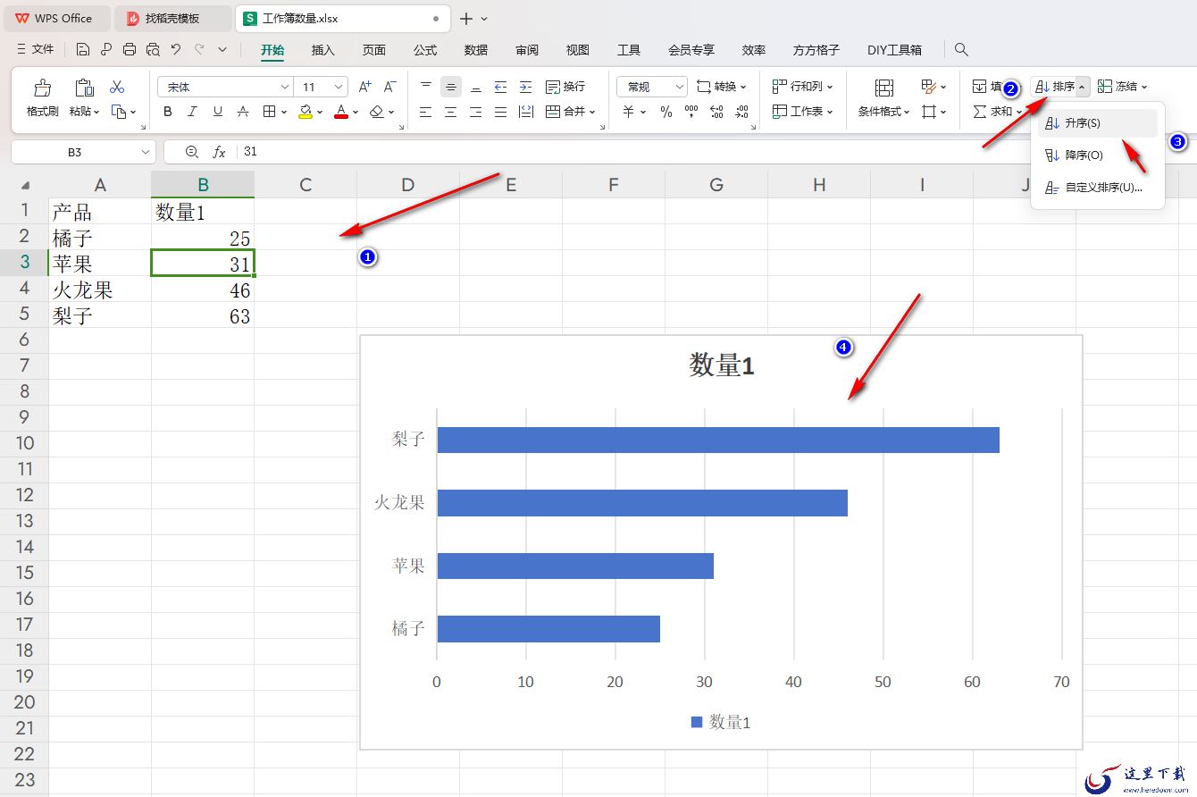This screenshot has height=797, width=1197.
Task: Click the fx insert function icon
Action: click(x=219, y=152)
